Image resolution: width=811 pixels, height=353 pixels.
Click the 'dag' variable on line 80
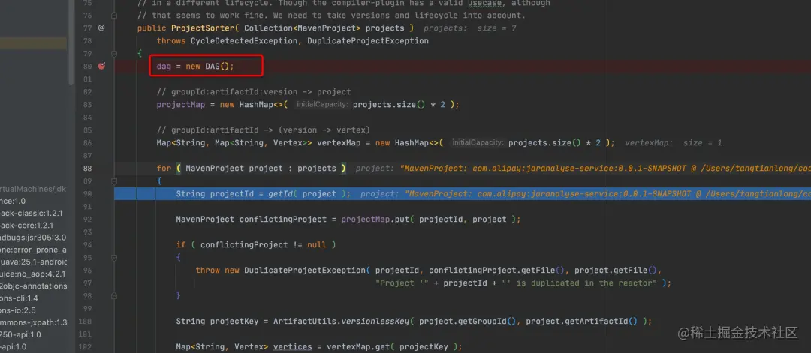[x=164, y=67]
